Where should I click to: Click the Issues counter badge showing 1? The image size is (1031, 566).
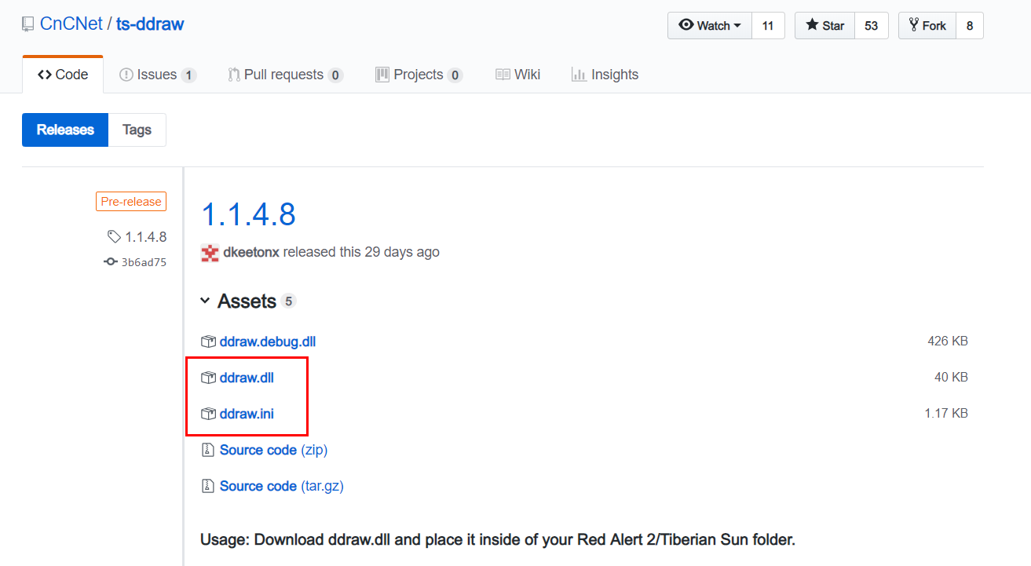[188, 75]
